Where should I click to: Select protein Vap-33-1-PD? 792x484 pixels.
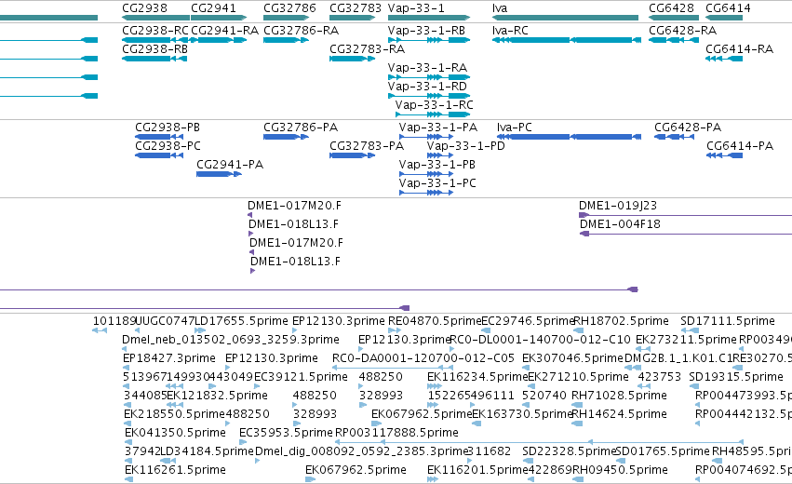439,155
